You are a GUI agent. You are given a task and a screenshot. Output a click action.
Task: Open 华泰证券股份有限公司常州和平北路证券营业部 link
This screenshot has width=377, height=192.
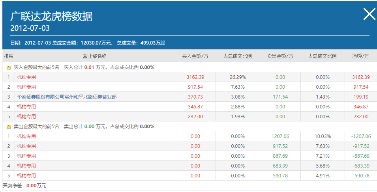click(66, 97)
